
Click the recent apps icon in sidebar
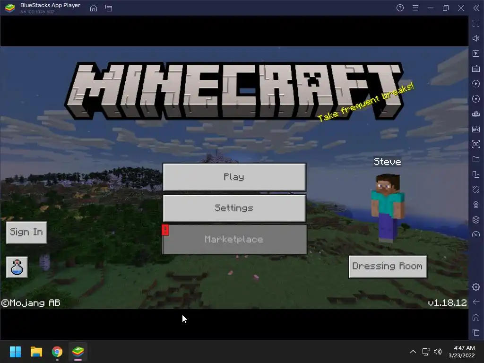[x=475, y=332]
